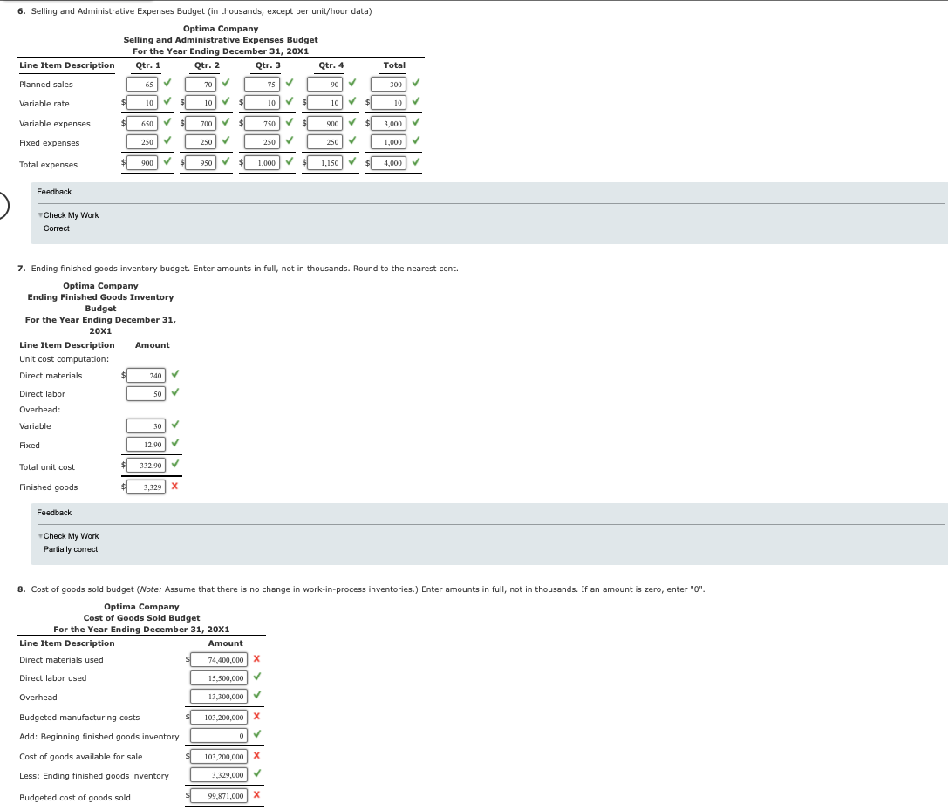The image size is (948, 810).
Task: Click the Qtr. 4 Variable rate field
Action: tap(324, 103)
